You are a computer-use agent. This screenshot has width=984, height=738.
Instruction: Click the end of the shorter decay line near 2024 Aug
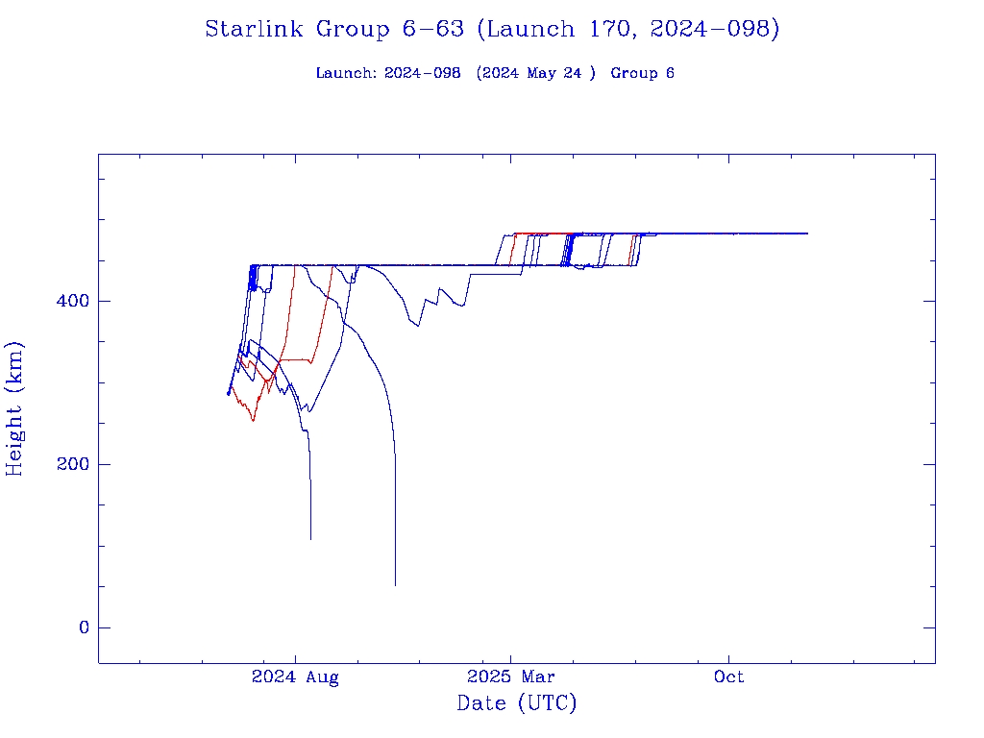click(x=310, y=538)
